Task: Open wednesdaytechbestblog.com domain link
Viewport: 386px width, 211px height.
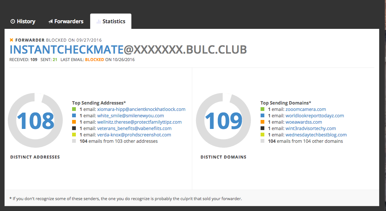Action: pos(316,135)
